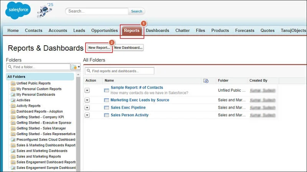Image resolution: width=307 pixels, height=172 pixels.
Task: Open the Sample Report: # of Contacts link
Action: tap(137, 88)
